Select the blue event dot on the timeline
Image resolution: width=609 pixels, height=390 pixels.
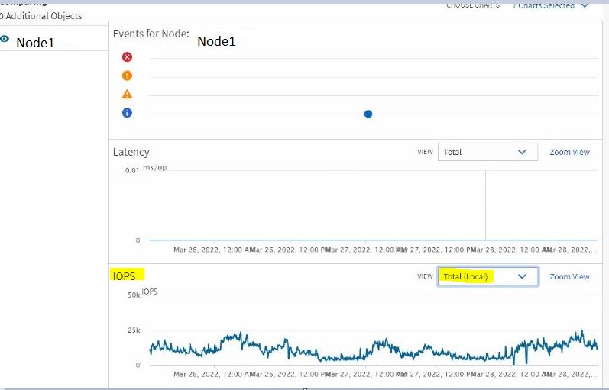tap(368, 114)
